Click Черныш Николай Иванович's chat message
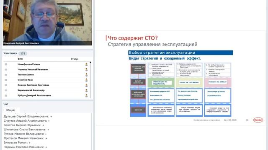 click(x=26, y=147)
